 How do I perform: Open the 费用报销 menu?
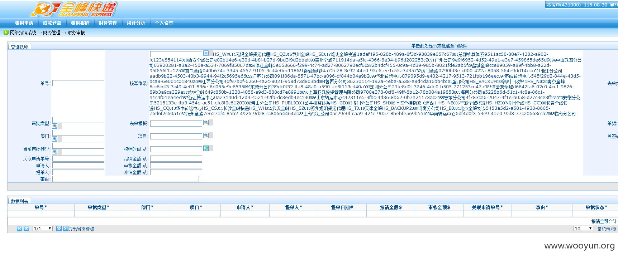click(x=80, y=23)
